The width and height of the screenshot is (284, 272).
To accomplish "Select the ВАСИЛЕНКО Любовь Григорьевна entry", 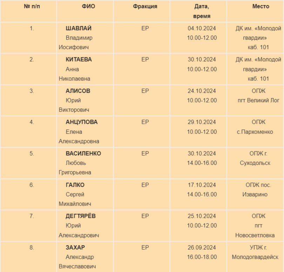I will pos(80,163).
